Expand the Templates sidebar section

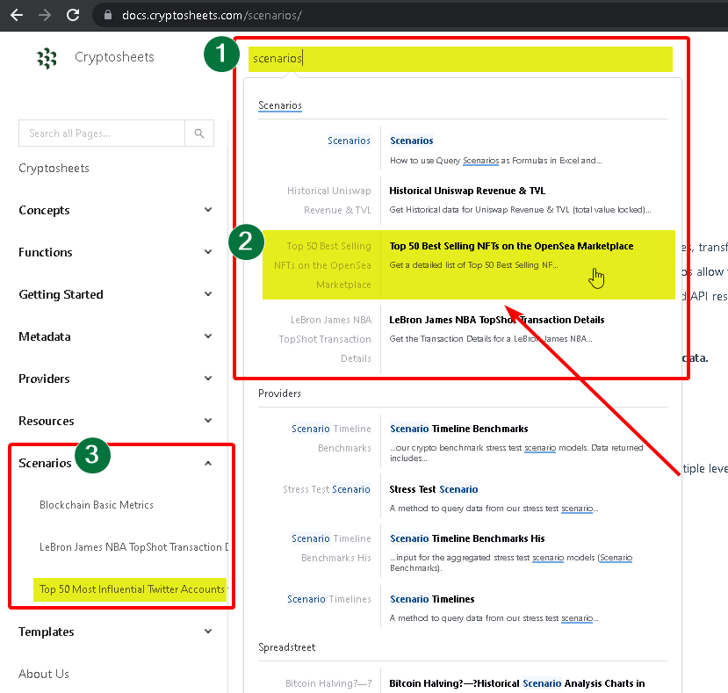click(x=207, y=632)
